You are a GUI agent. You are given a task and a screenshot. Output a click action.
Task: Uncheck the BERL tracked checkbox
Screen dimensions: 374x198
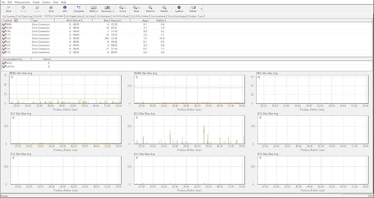pos(4,24)
